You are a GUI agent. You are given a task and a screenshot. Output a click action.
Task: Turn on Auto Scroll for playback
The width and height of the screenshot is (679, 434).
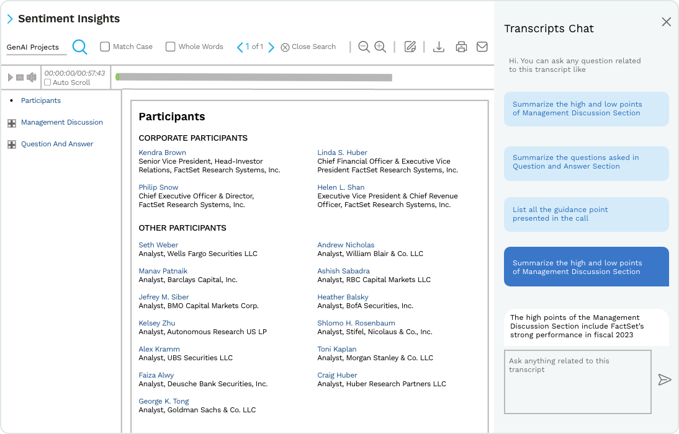(47, 82)
